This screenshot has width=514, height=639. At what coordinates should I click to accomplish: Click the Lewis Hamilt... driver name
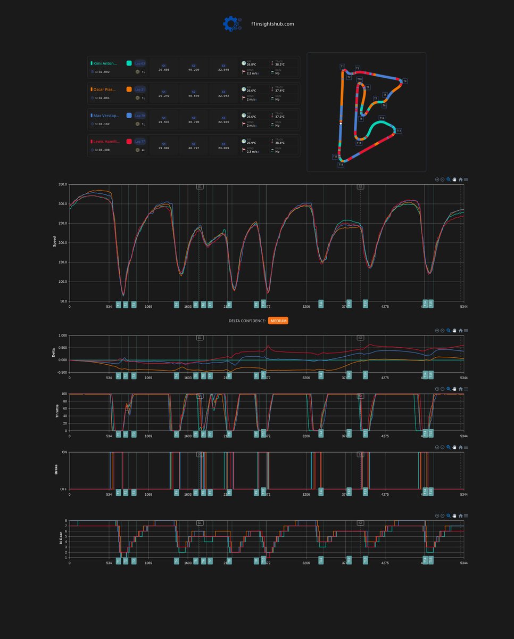click(x=107, y=142)
